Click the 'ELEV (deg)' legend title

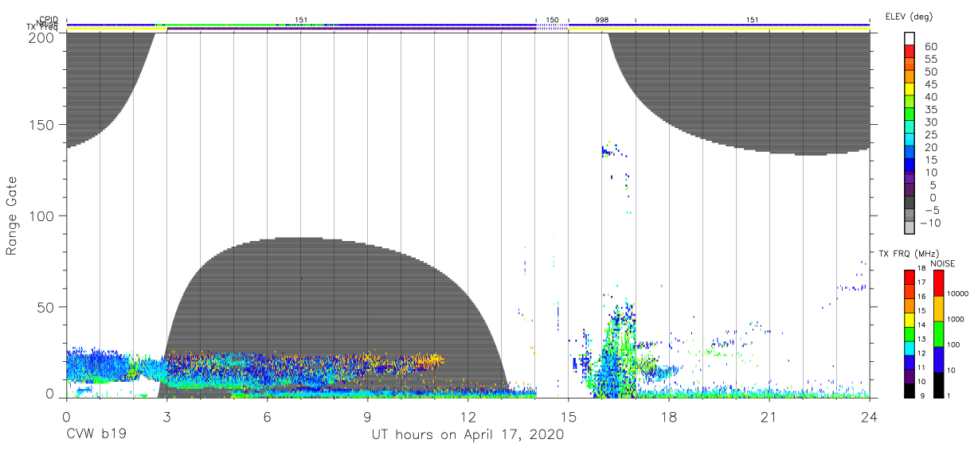(x=909, y=16)
